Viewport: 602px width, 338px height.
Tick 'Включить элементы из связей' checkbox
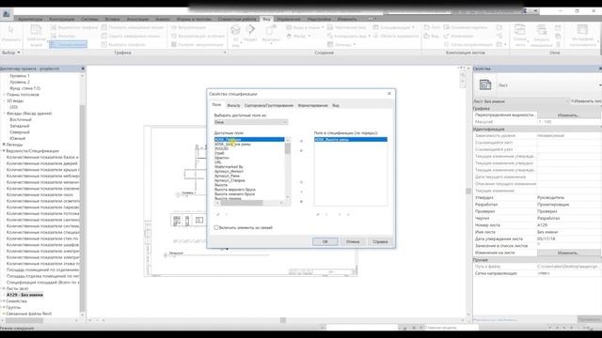tap(216, 227)
